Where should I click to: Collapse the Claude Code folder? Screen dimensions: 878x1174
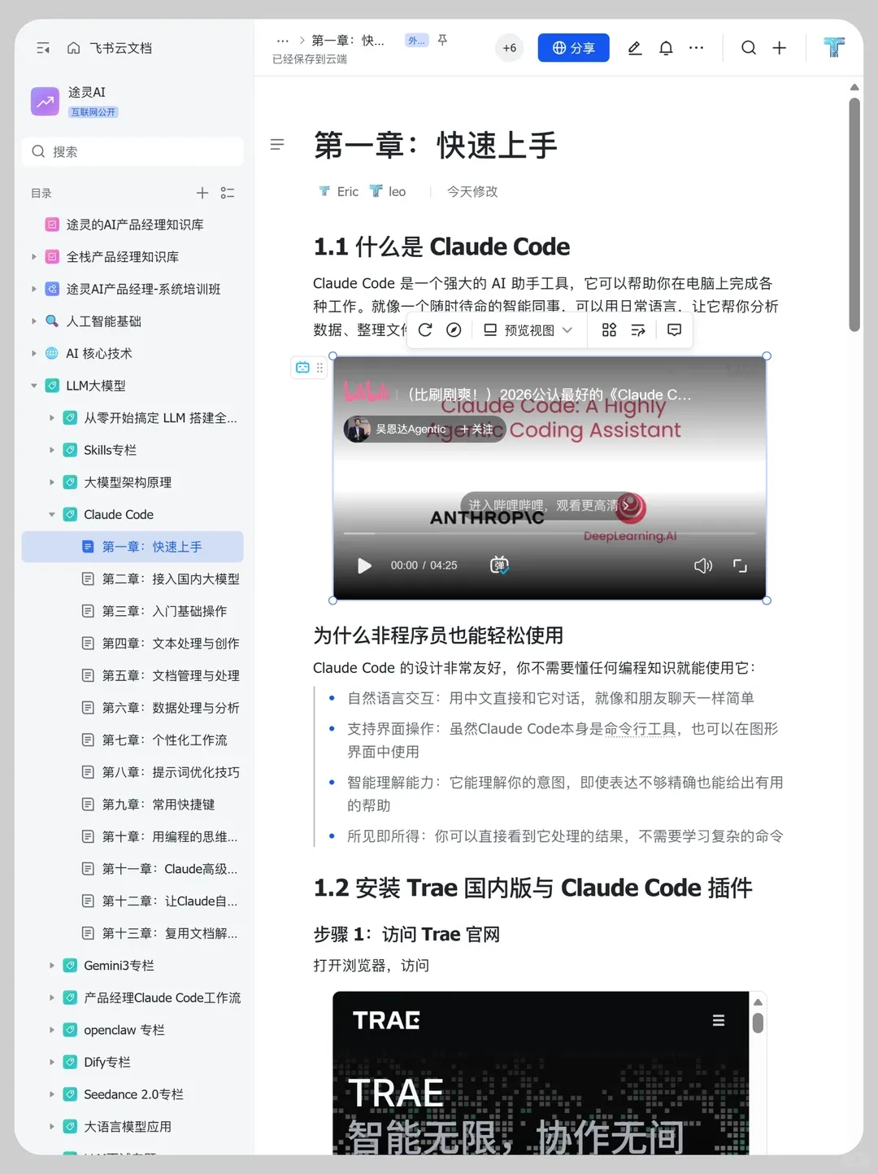click(x=52, y=514)
